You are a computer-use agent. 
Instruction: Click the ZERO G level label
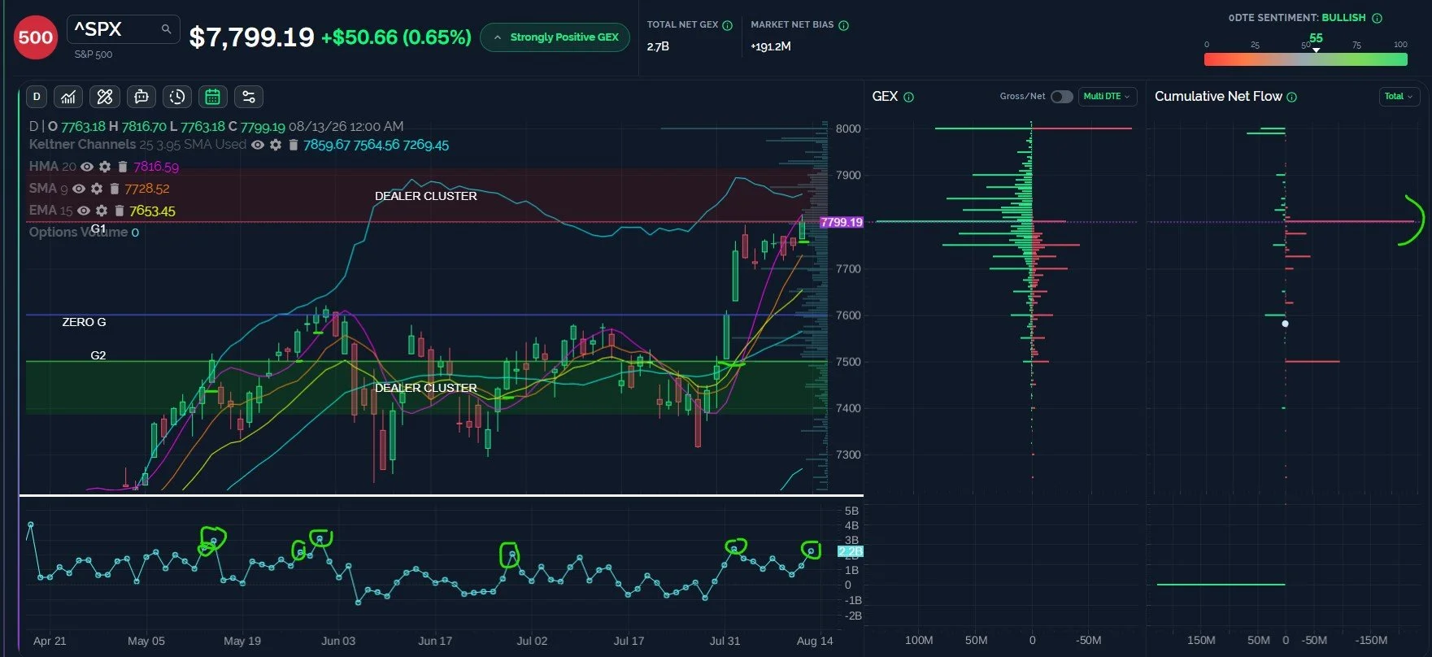tap(84, 322)
